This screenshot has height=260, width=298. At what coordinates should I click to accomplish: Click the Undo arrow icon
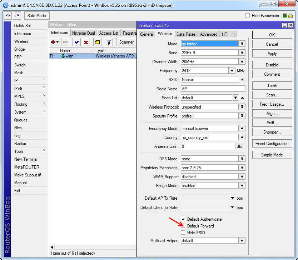coord(8,15)
